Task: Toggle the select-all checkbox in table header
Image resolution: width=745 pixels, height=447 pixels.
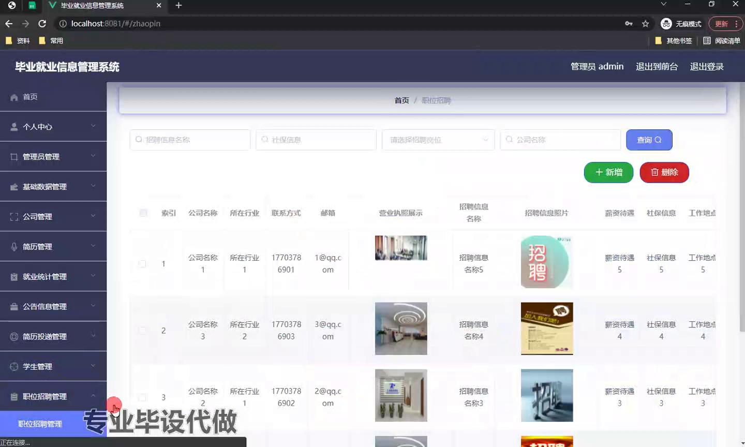Action: coord(143,213)
